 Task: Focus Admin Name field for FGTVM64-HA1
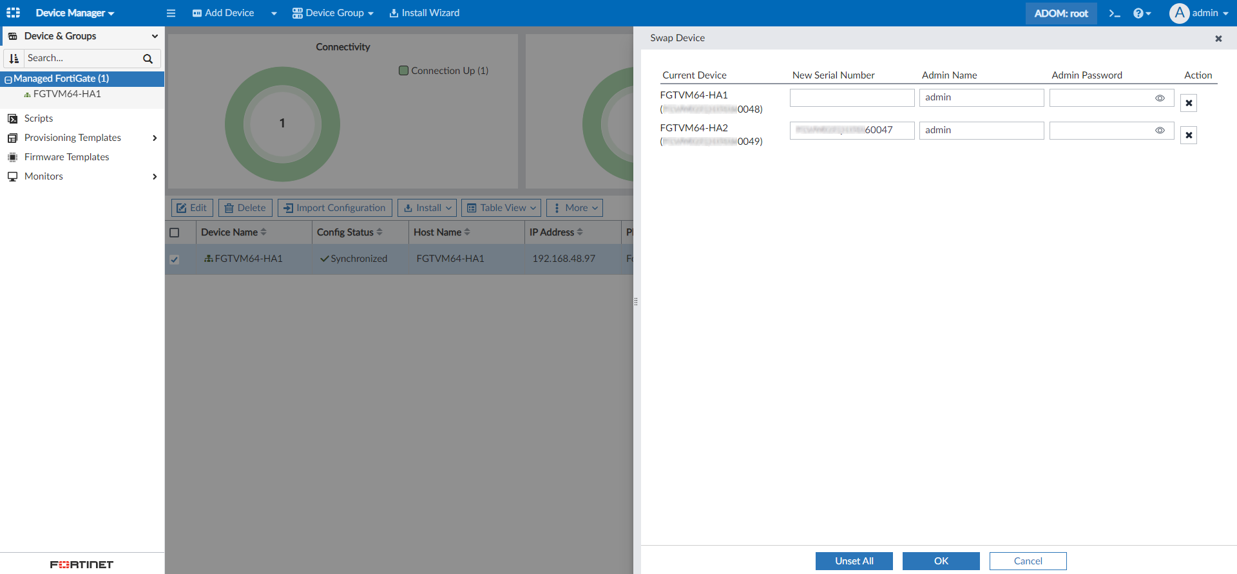pos(982,98)
